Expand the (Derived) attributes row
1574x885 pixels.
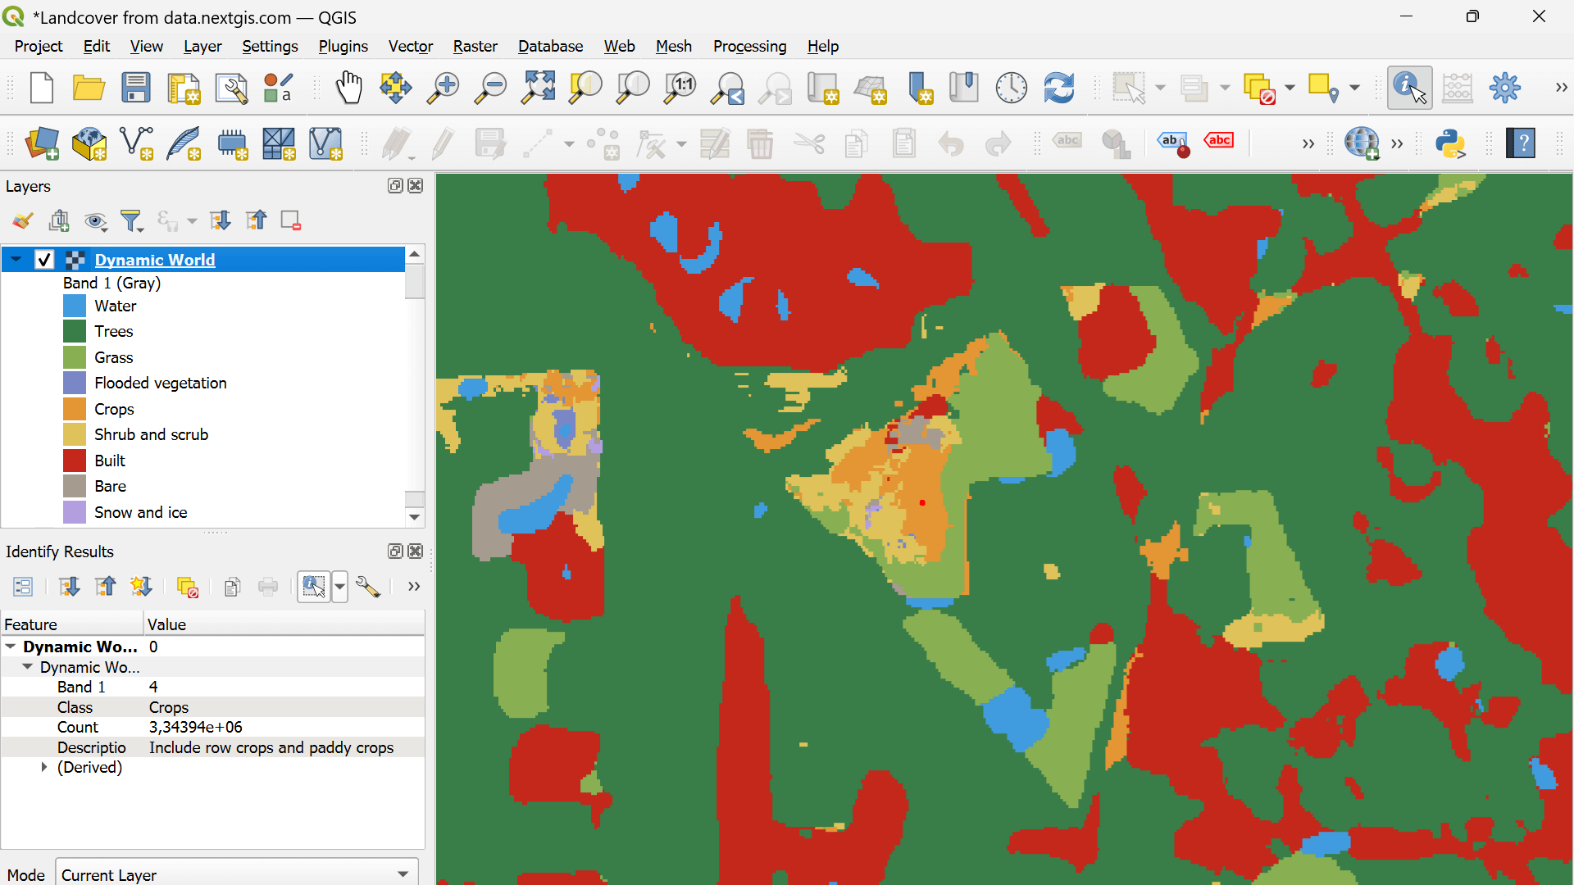click(44, 767)
